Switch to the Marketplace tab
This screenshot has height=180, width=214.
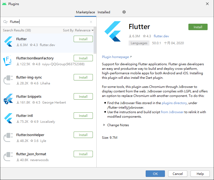click(85, 12)
